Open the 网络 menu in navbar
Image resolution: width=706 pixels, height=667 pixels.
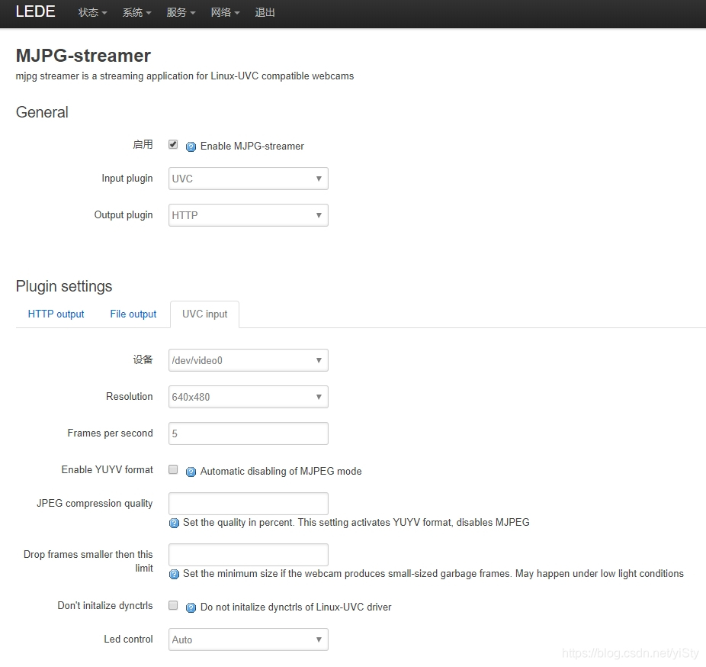click(x=225, y=13)
